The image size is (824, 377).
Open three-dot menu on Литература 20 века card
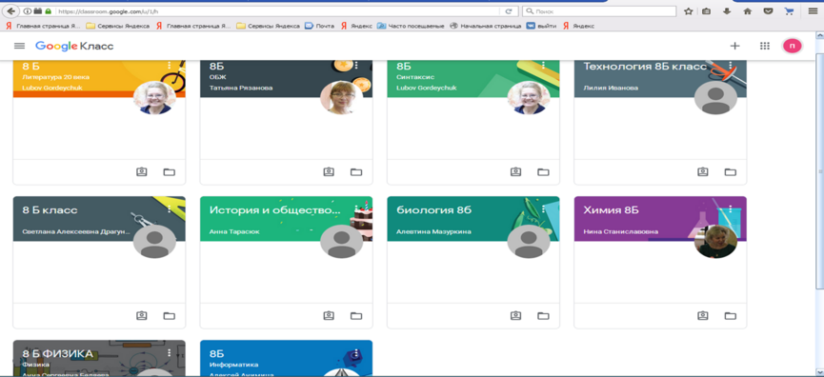click(x=170, y=65)
